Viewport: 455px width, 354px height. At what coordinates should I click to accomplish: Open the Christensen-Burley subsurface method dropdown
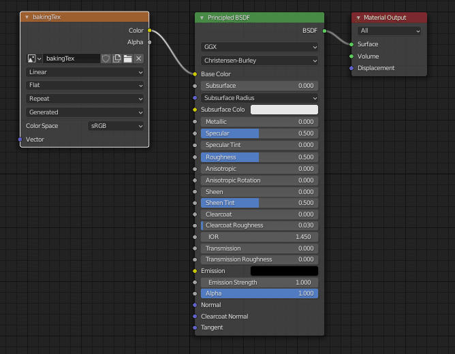point(260,61)
